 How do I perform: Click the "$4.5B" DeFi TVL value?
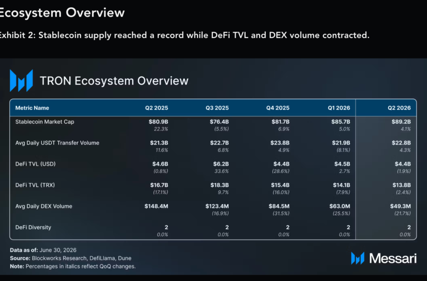click(342, 164)
